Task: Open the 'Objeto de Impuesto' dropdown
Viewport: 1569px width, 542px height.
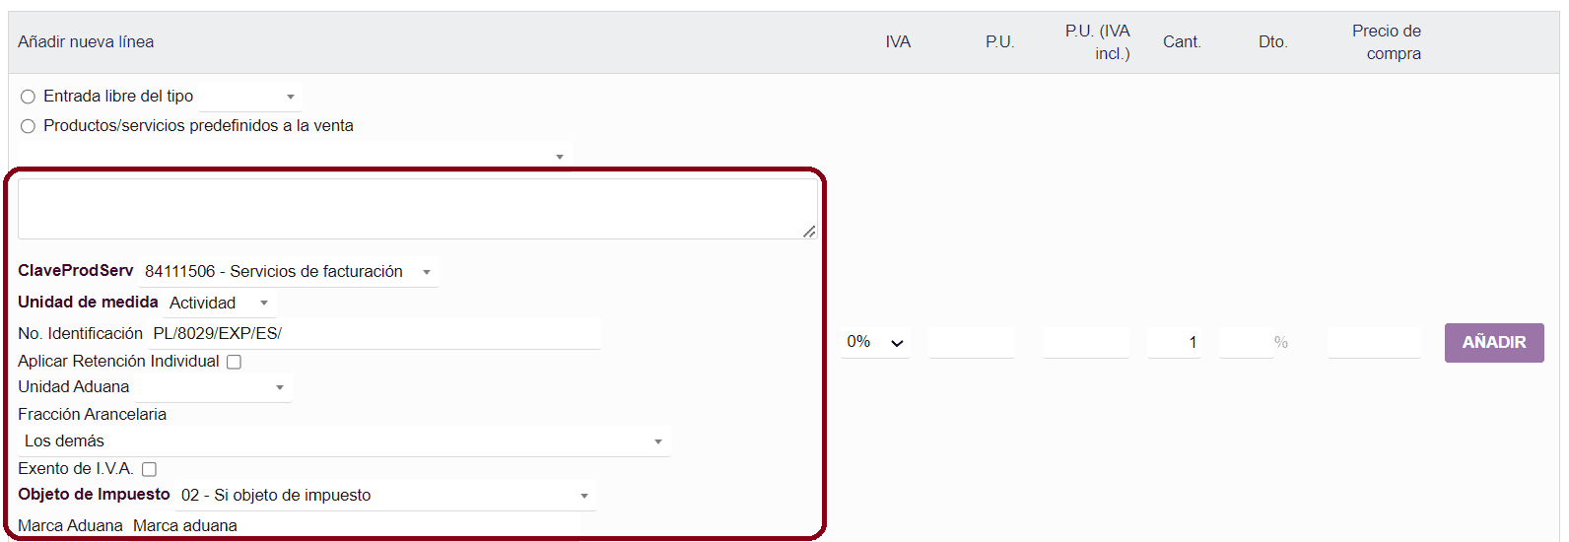Action: (x=385, y=496)
